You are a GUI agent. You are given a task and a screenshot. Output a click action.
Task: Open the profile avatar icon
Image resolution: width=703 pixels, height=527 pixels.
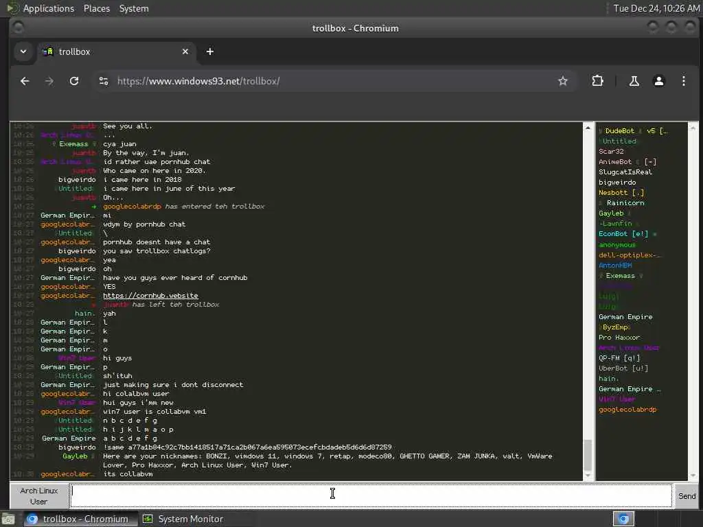click(658, 81)
